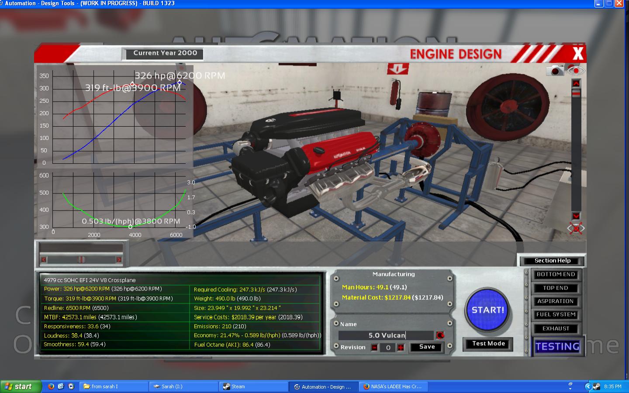Click the Emissions: 210 stat
Image resolution: width=629 pixels, height=393 pixels.
[220, 327]
